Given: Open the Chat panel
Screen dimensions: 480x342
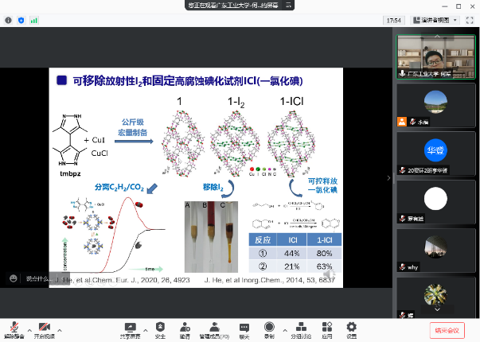Looking at the screenshot, I should 244,328.
